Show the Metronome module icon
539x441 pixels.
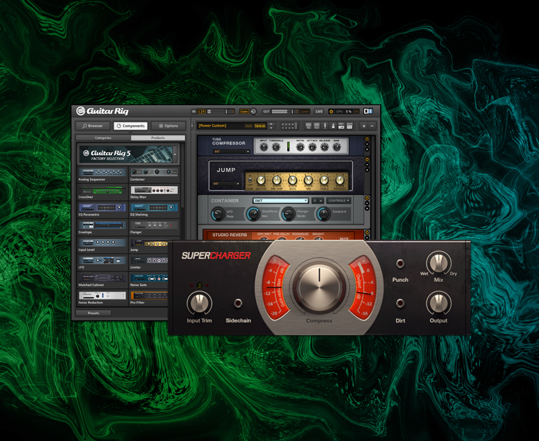333,126
